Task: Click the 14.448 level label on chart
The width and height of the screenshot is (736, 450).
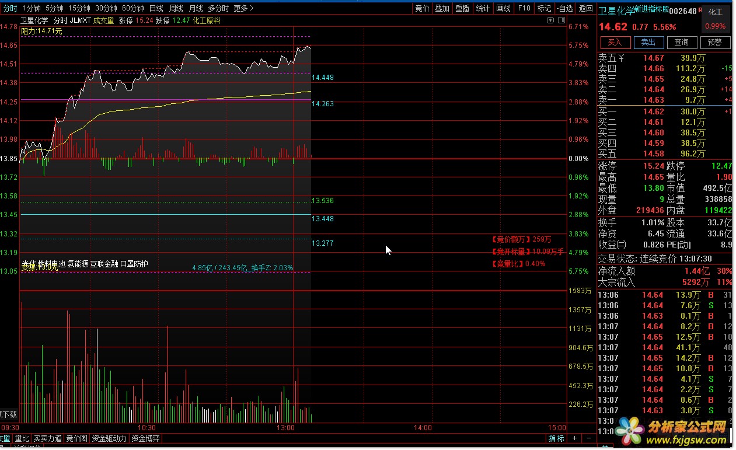Action: pos(323,78)
